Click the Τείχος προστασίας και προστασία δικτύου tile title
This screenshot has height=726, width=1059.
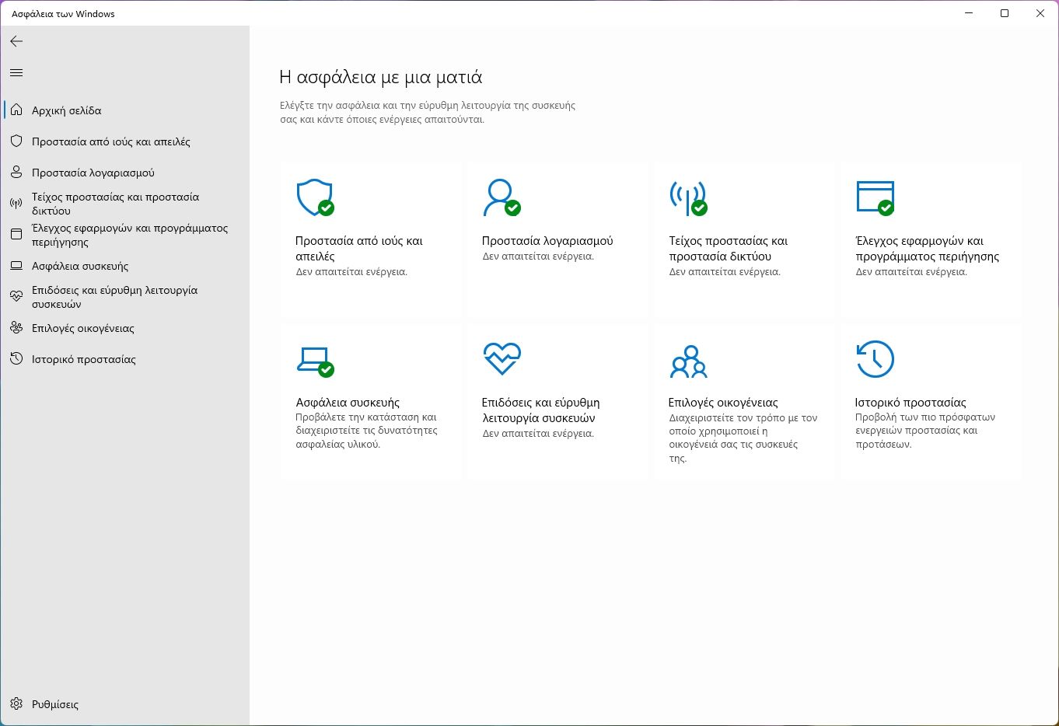pyautogui.click(x=728, y=248)
